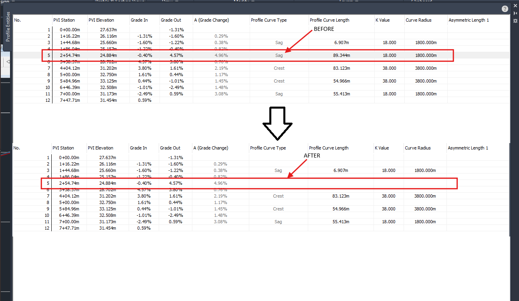Image resolution: width=519 pixels, height=301 pixels.
Task: Click Curve Radius header in lower table
Action: [x=418, y=148]
